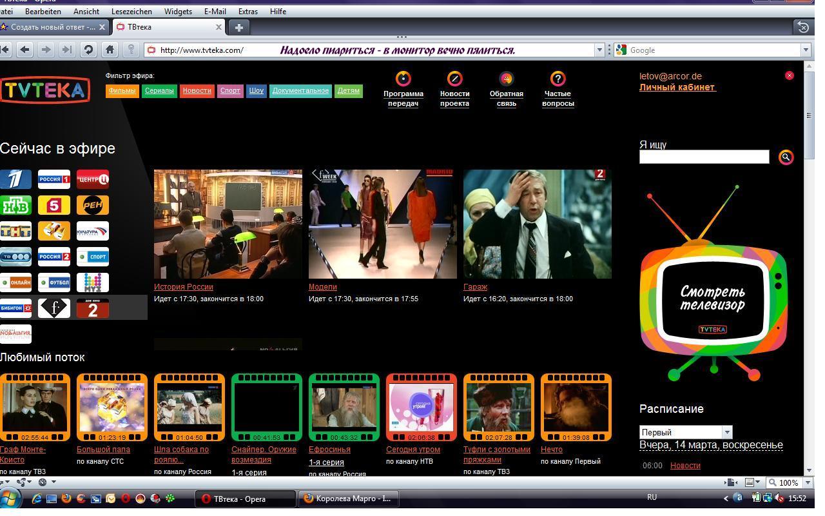The width and height of the screenshot is (825, 516).
Task: Open the ТВ3 channel logo
Action: (x=15, y=257)
